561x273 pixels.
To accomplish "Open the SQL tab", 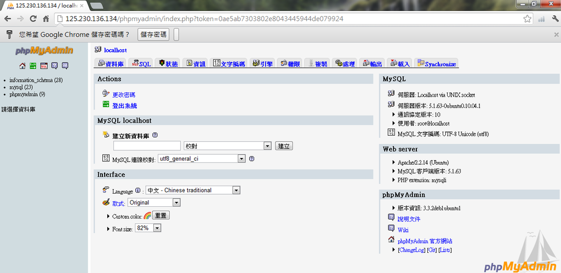I will coord(141,63).
